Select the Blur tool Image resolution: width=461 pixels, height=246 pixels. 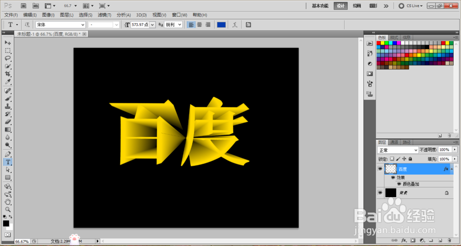tap(8, 137)
